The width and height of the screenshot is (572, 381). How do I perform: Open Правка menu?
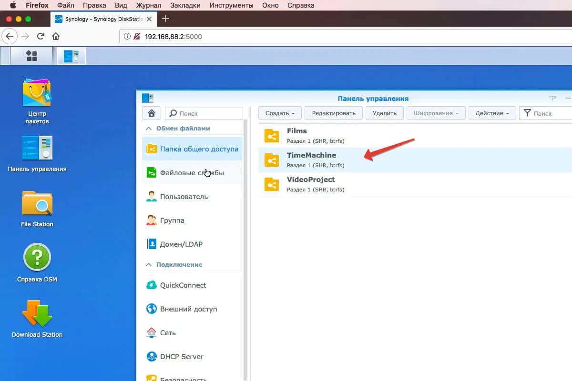(x=94, y=5)
